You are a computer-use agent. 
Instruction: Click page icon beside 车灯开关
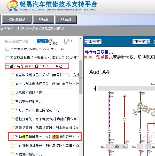12,110
